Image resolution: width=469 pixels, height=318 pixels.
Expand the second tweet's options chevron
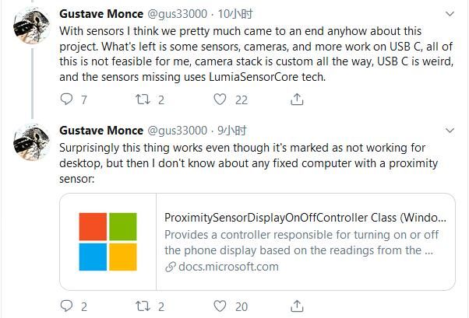tap(450, 130)
